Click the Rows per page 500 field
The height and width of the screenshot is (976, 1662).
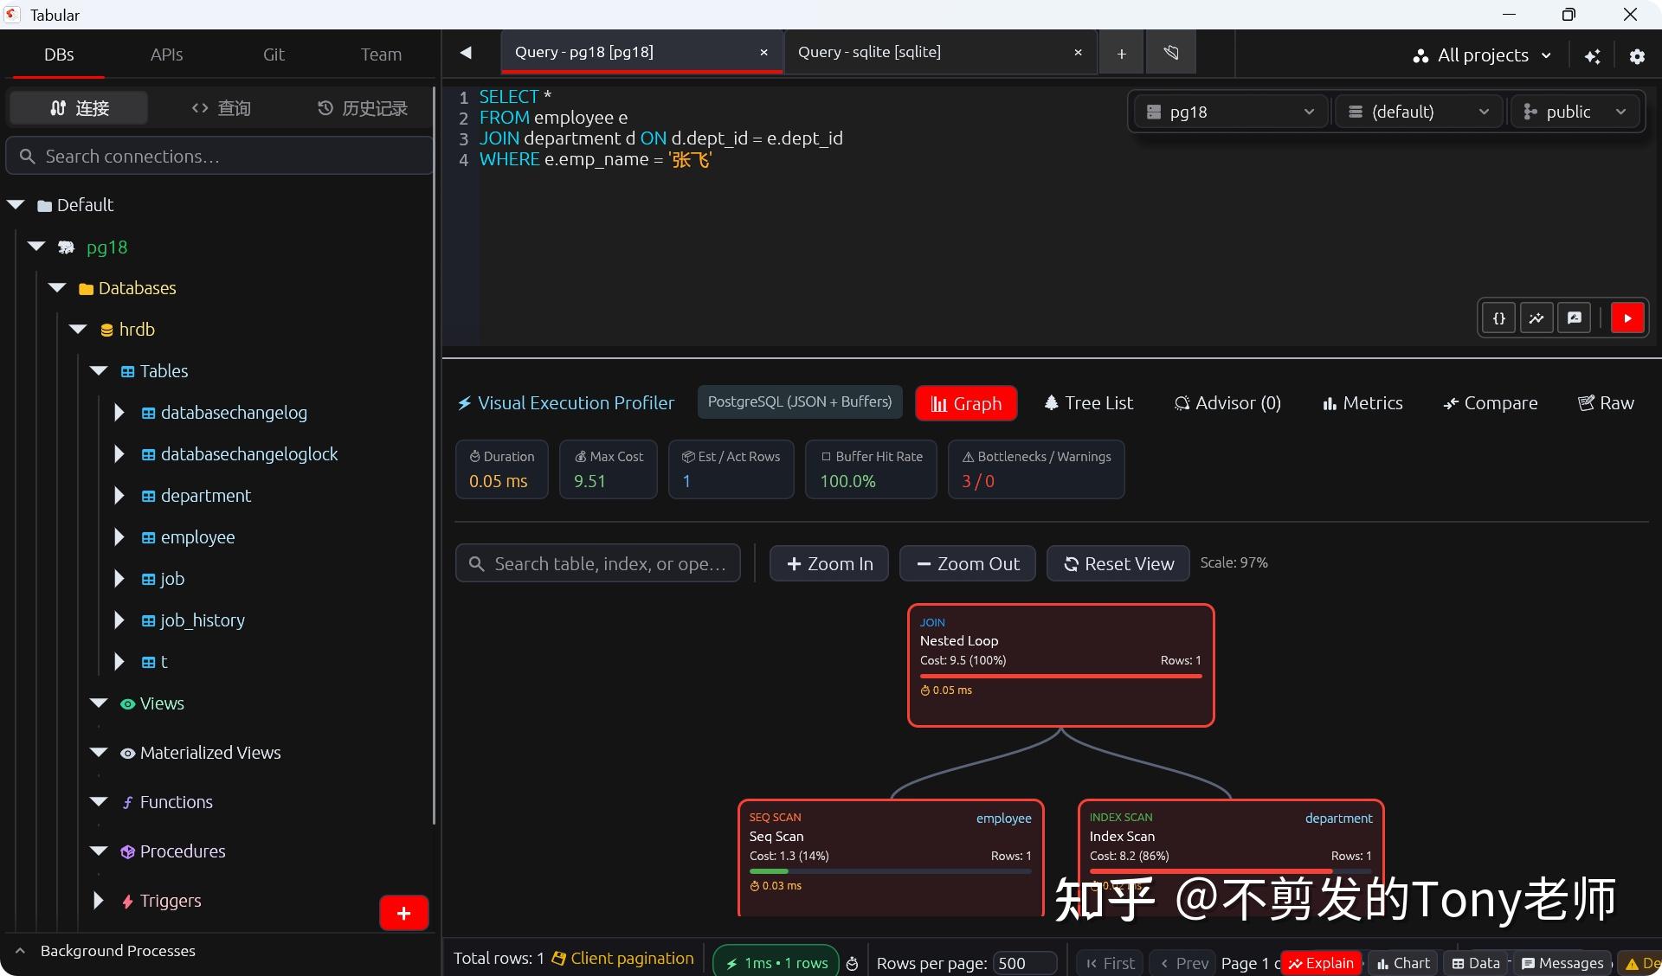tap(1025, 963)
